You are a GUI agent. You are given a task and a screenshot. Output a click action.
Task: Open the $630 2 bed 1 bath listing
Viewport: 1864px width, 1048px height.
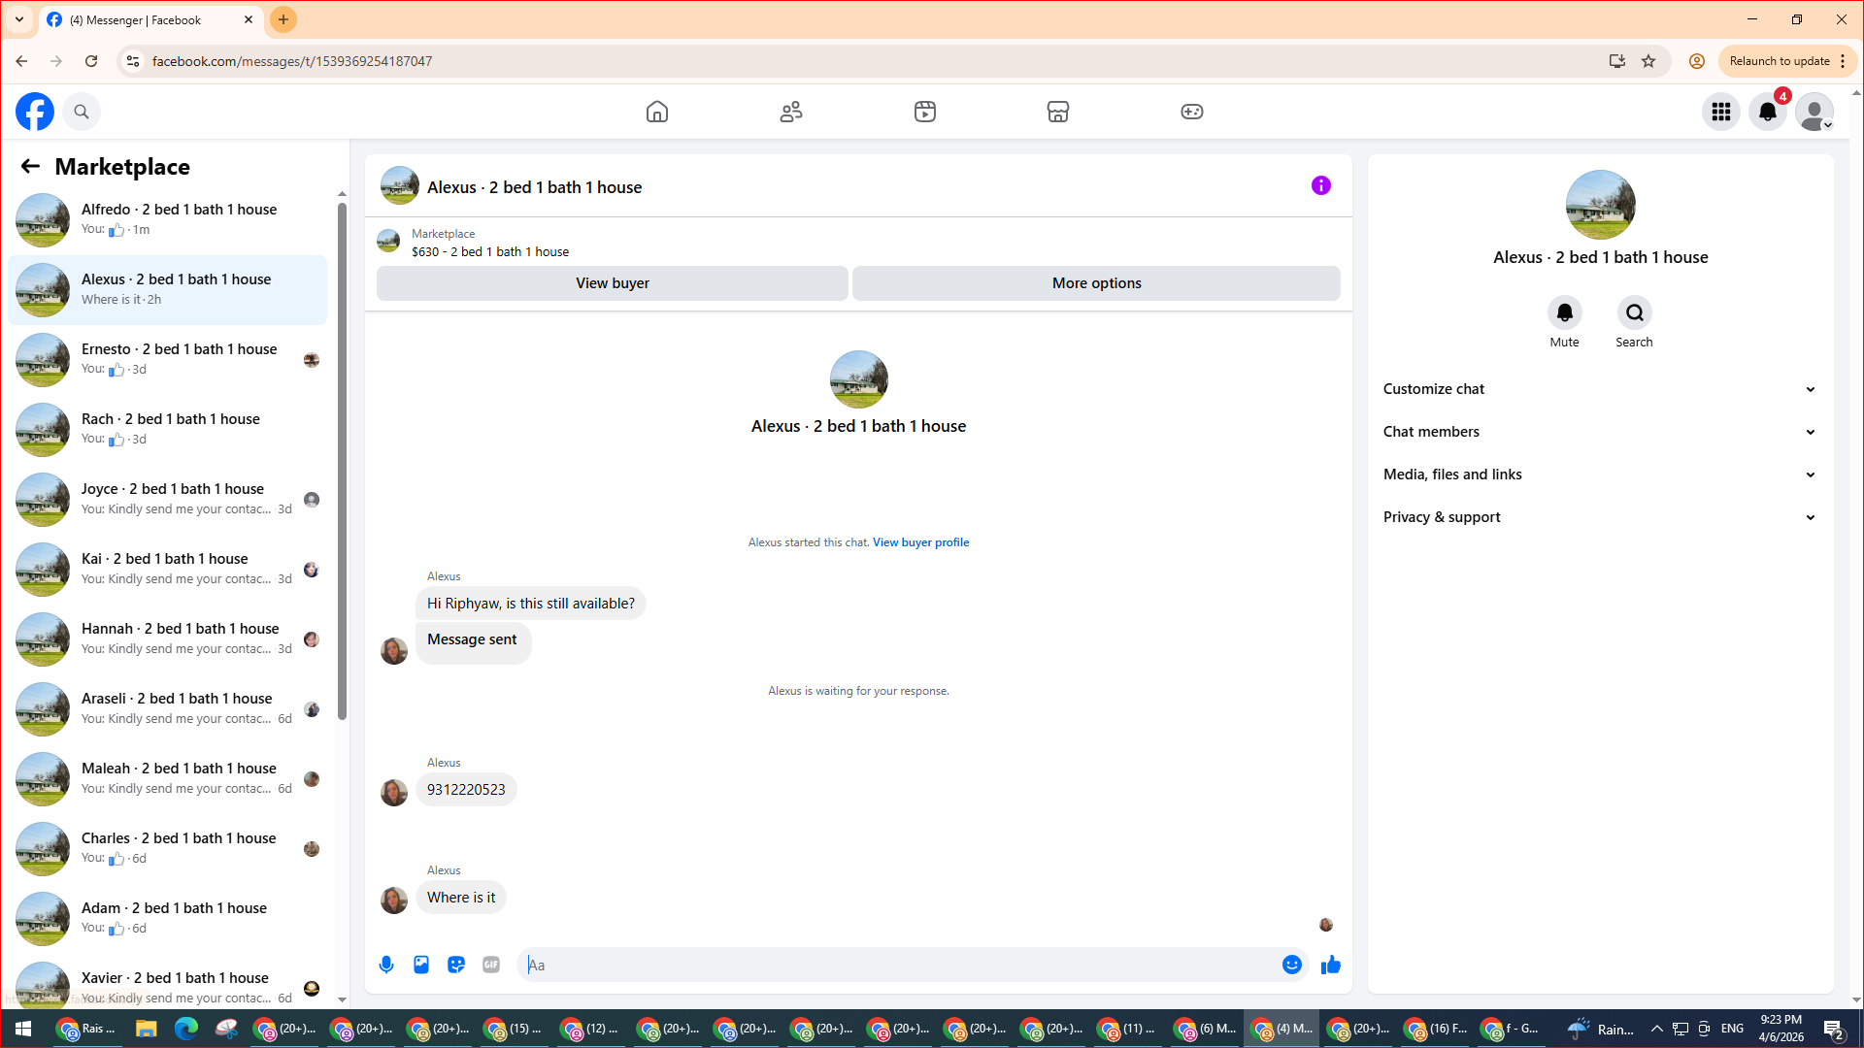click(x=490, y=252)
